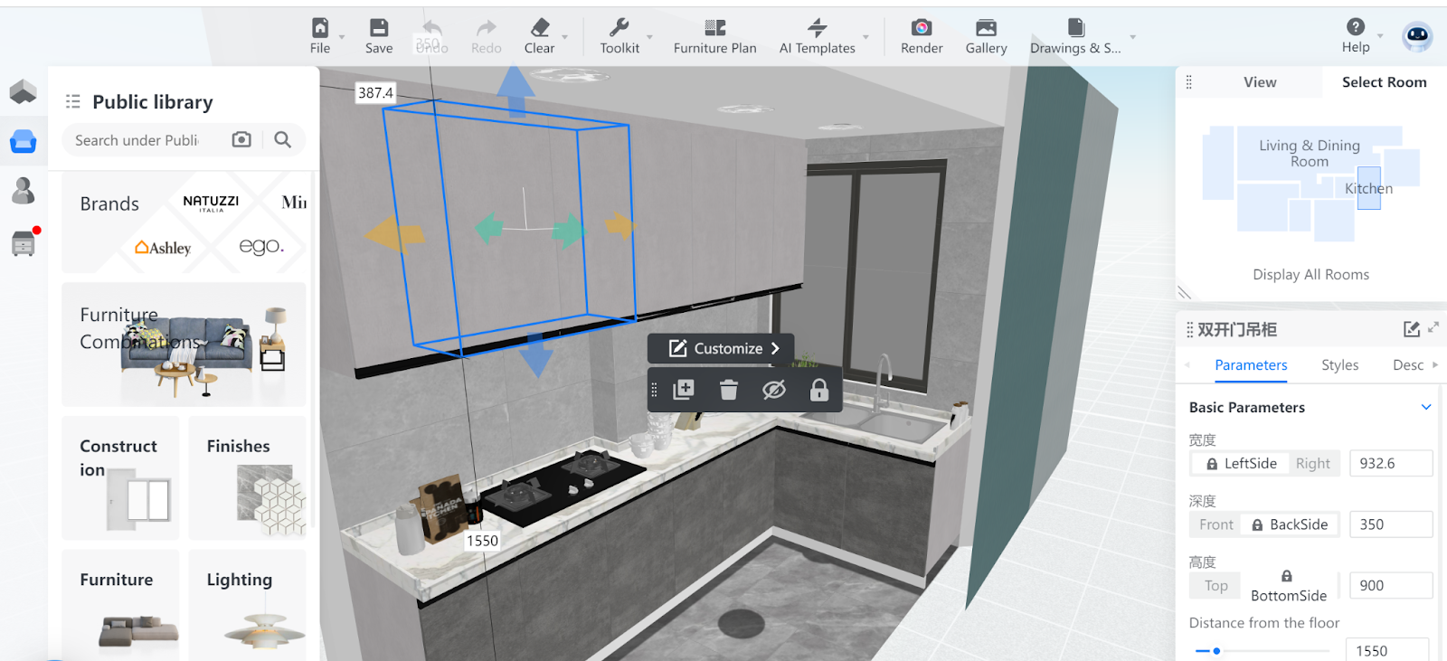Lock the selected cabinet
1447x661 pixels.
click(819, 390)
